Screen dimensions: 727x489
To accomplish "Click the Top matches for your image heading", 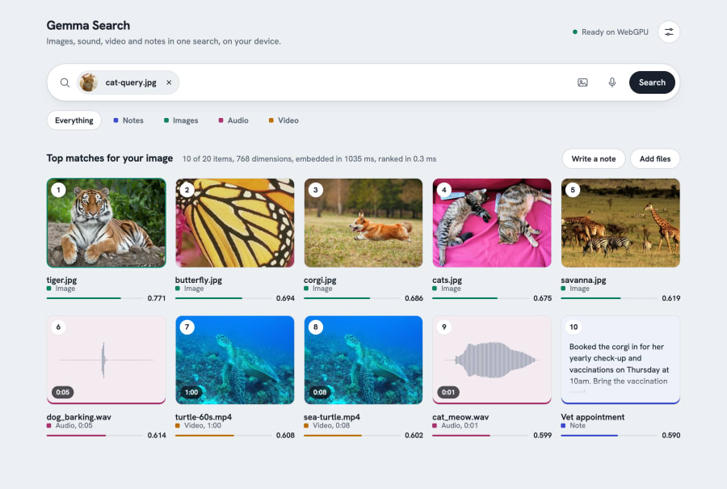I will click(109, 158).
